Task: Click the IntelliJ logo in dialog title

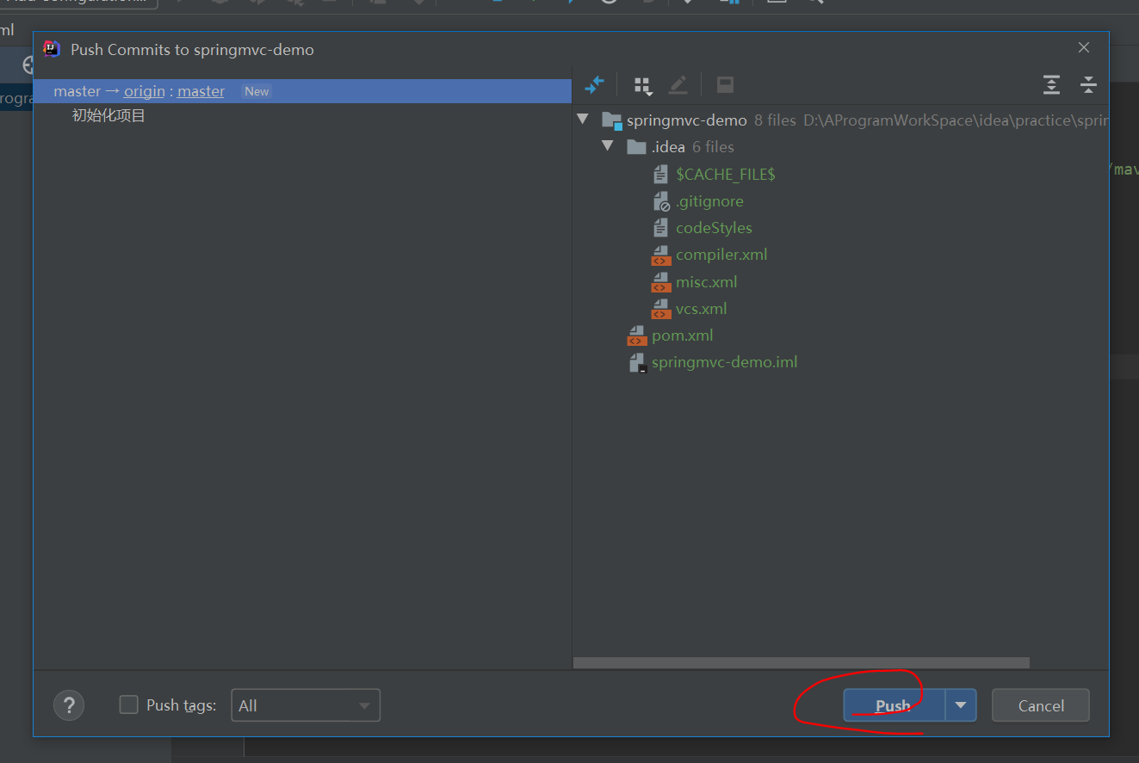Action: click(52, 49)
